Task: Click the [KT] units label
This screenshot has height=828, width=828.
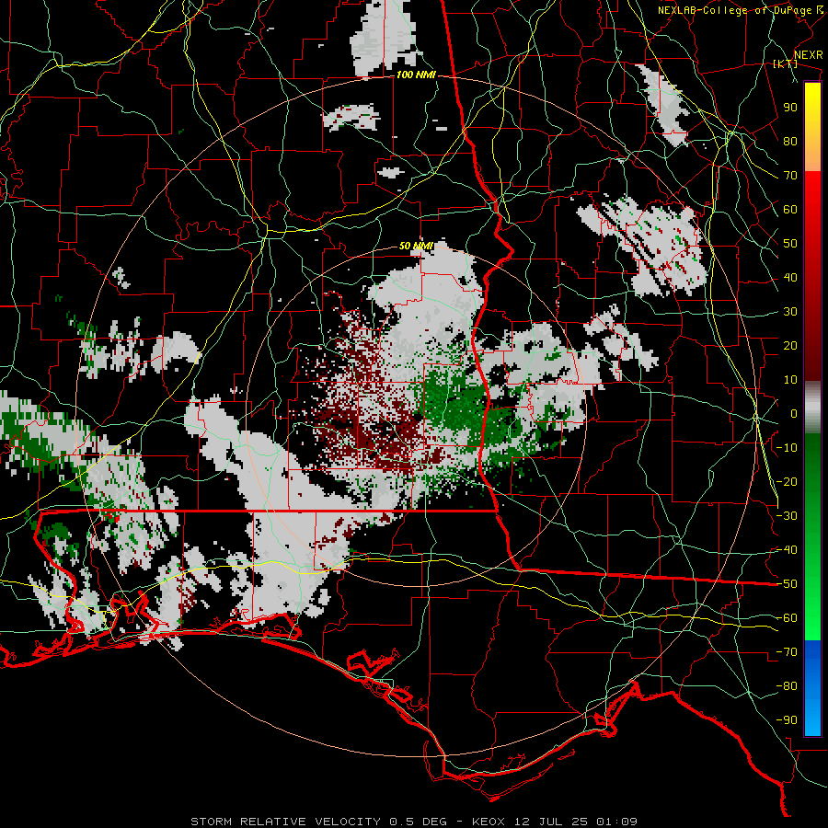Action: click(x=785, y=63)
